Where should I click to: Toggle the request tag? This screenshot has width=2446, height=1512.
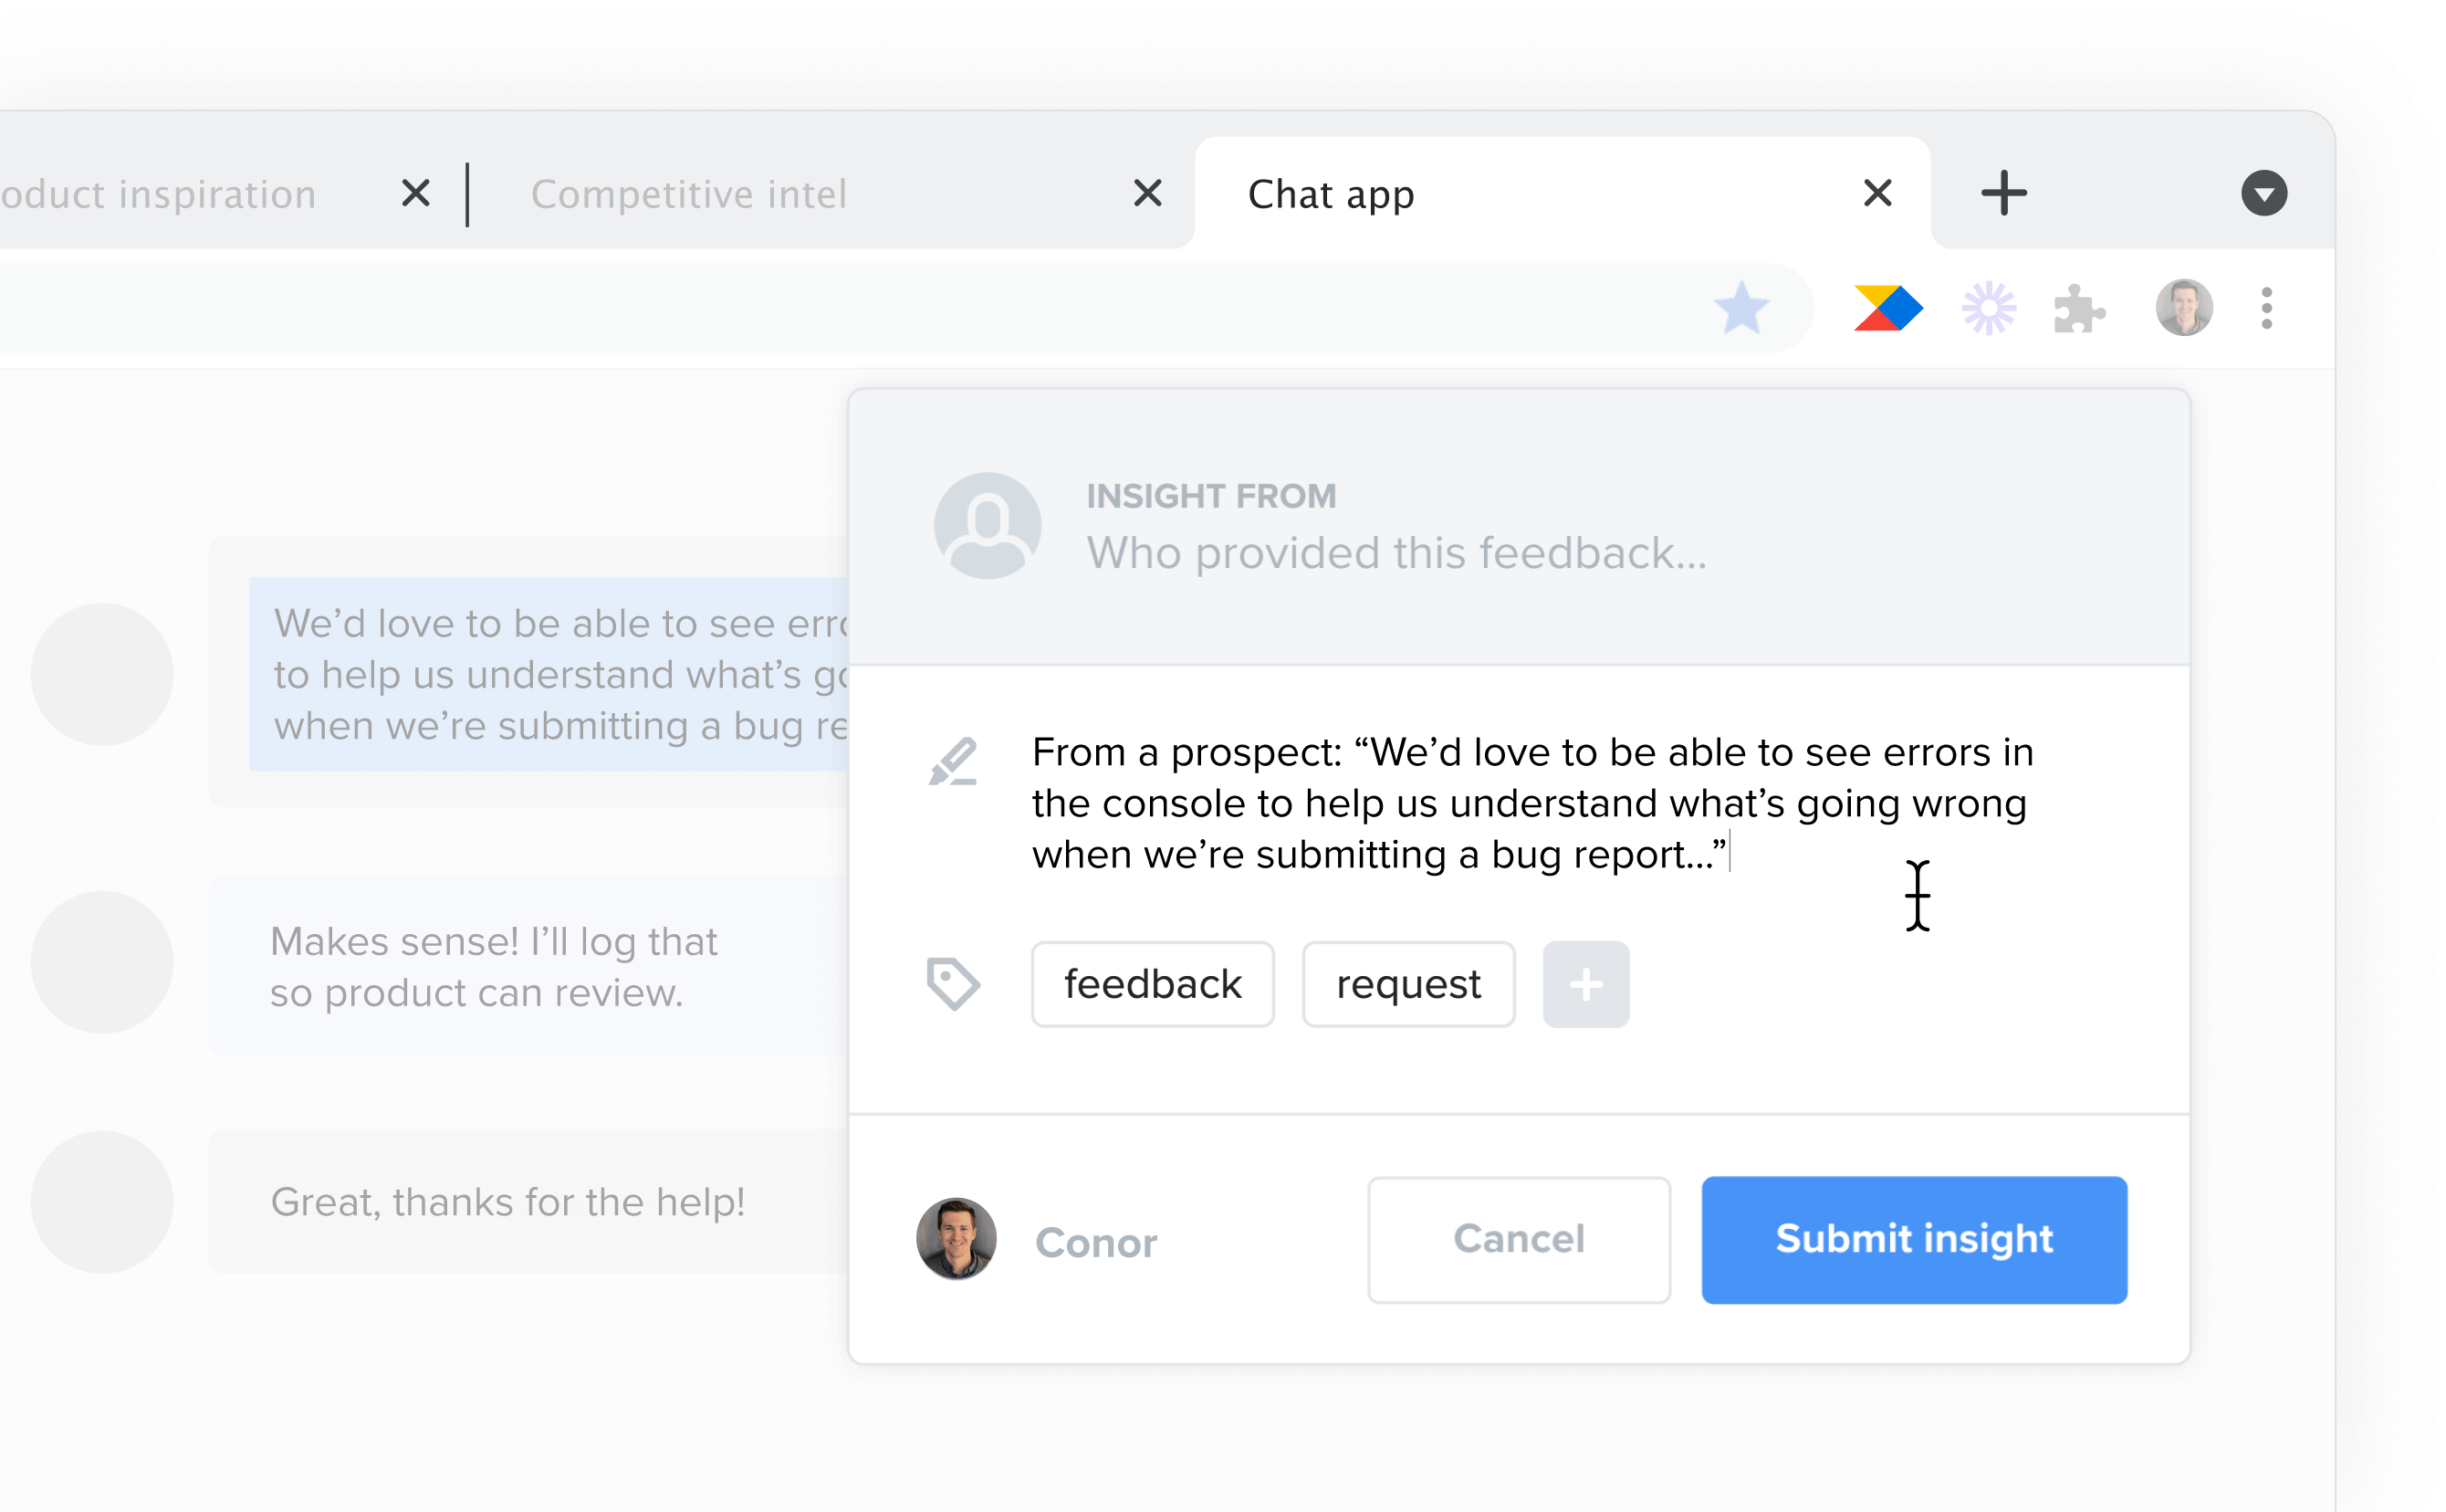tap(1407, 984)
